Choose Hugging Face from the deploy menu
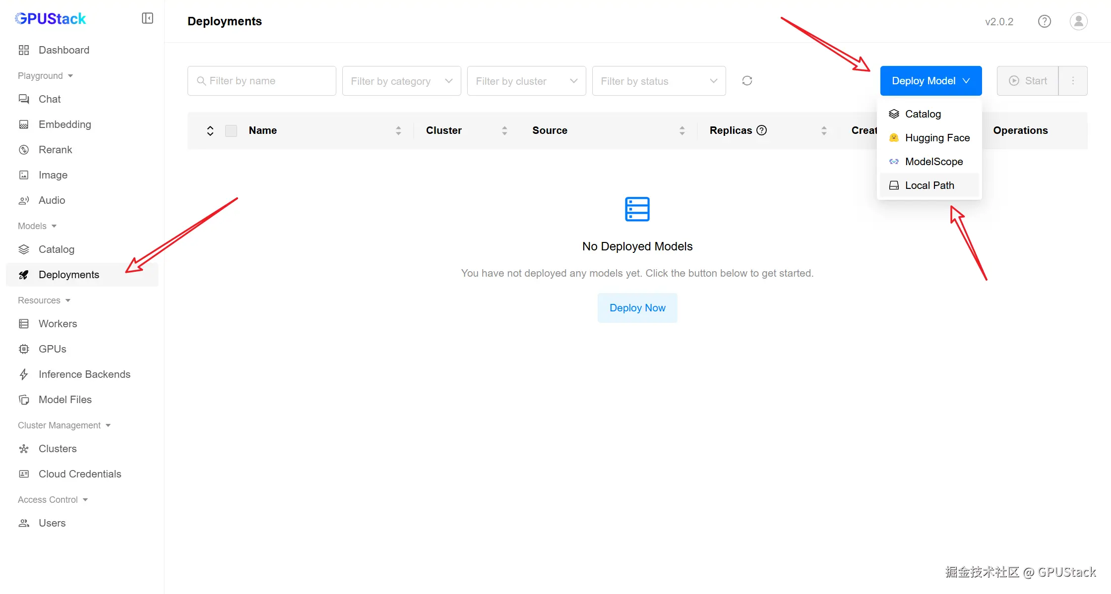1111x594 pixels. 937,138
